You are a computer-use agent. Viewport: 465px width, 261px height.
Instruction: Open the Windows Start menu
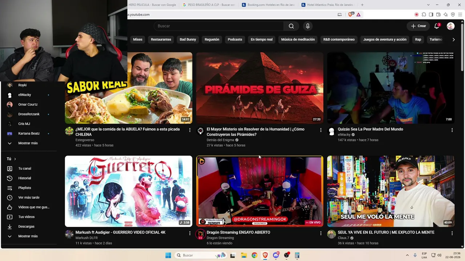[x=168, y=255]
